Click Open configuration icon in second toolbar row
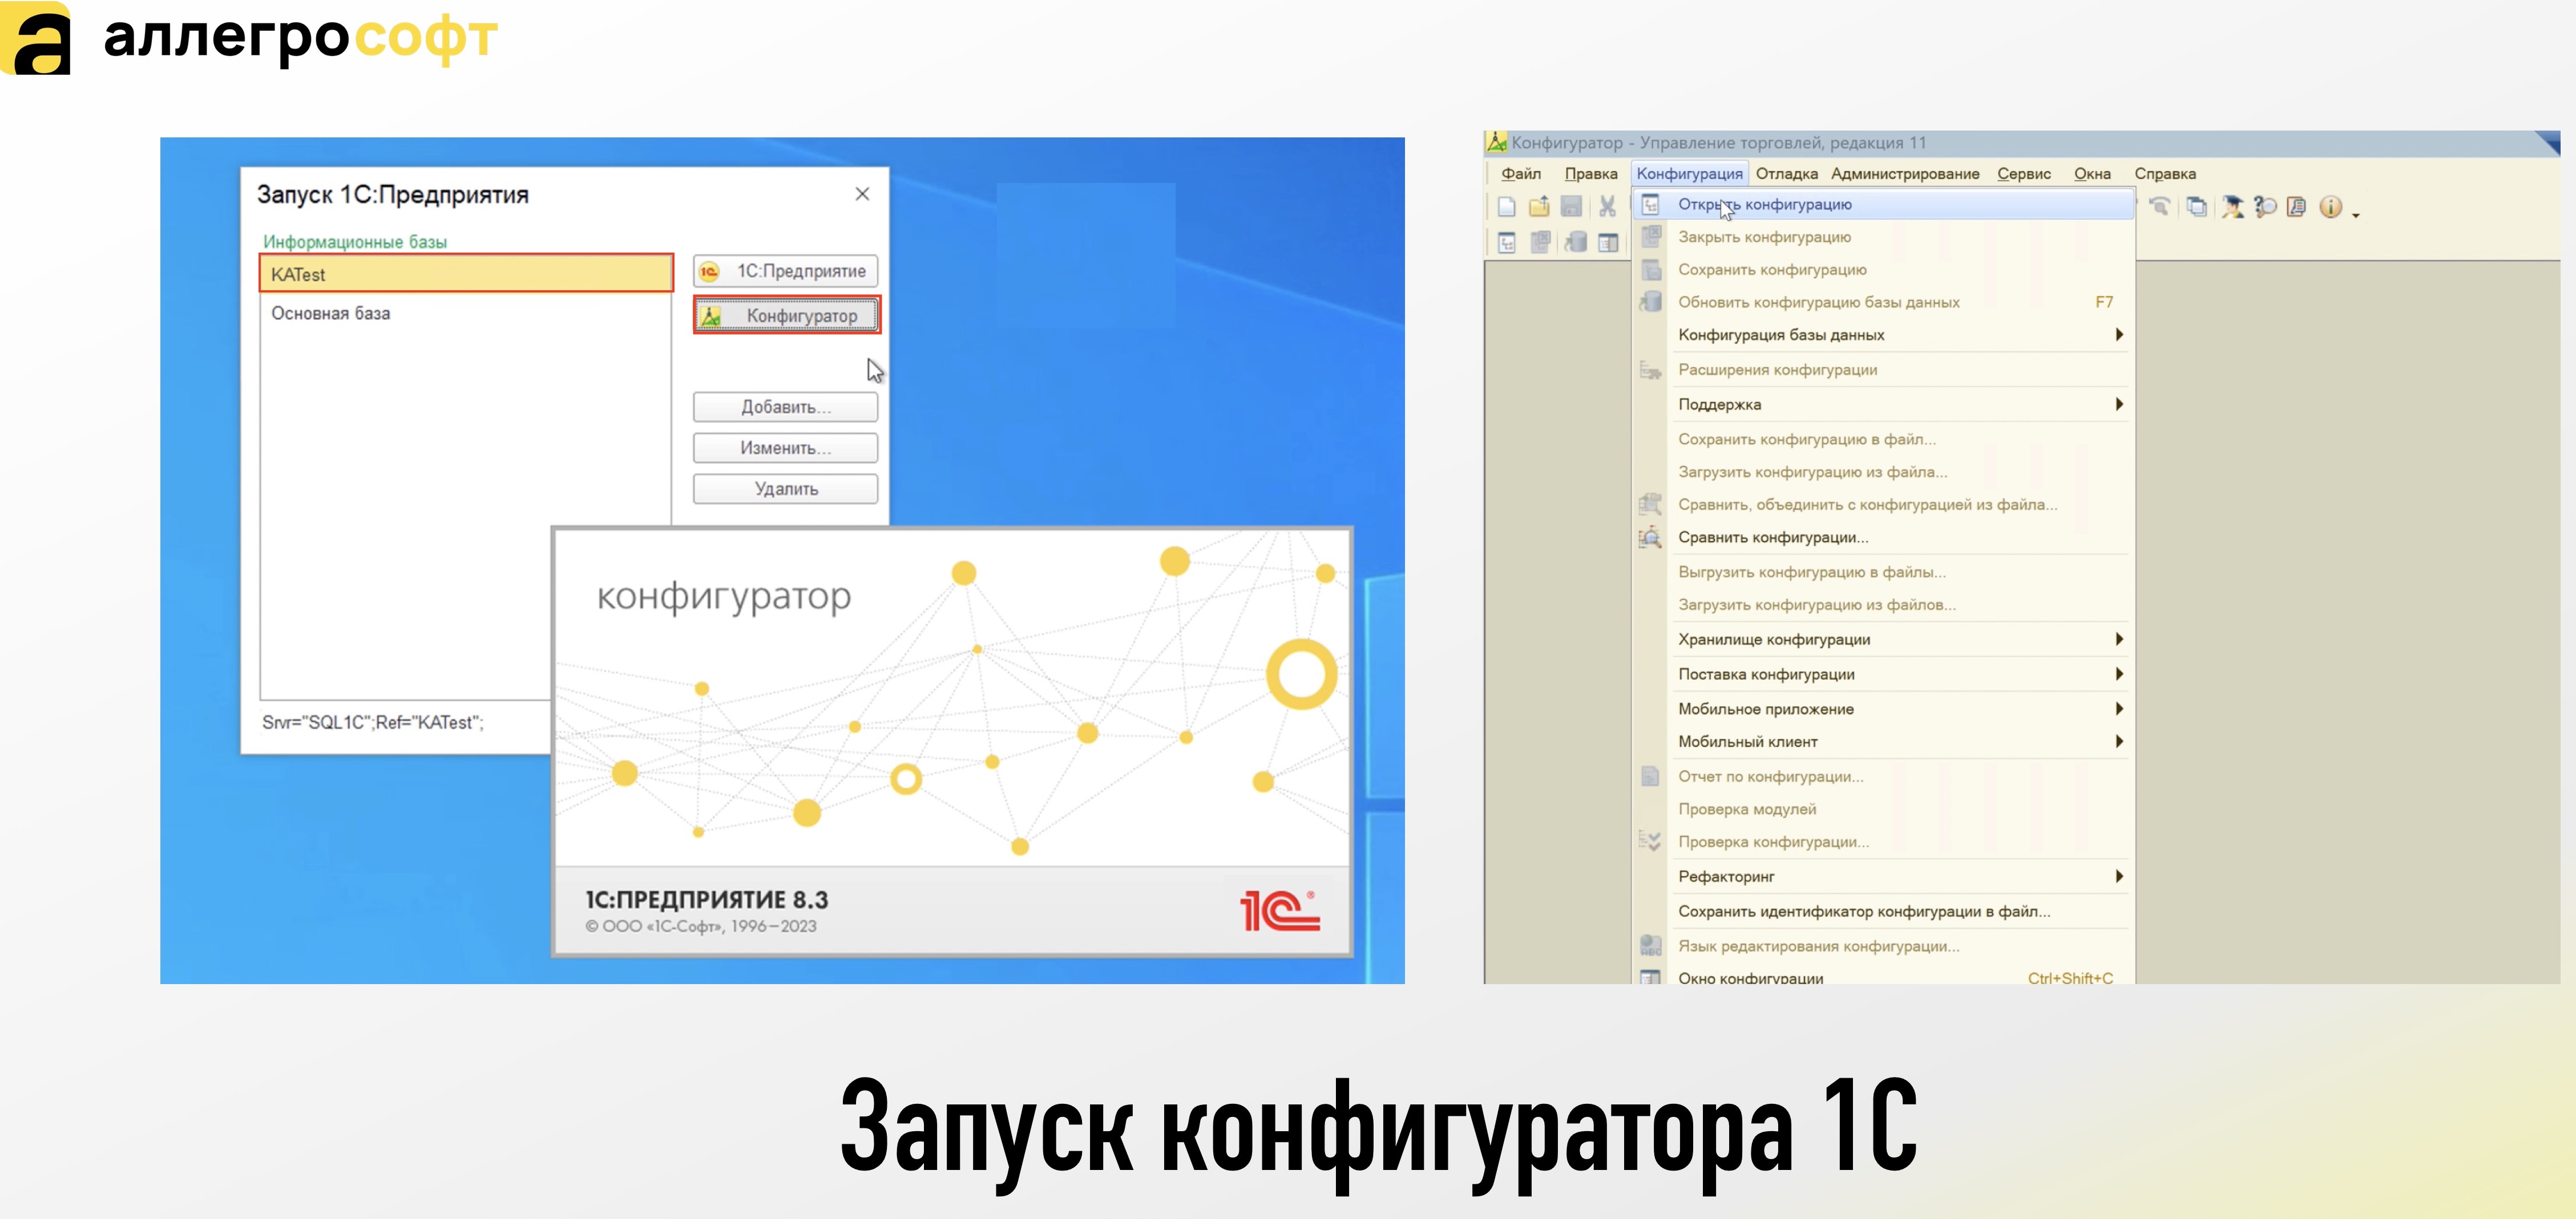The height and width of the screenshot is (1219, 2576). (x=1507, y=242)
